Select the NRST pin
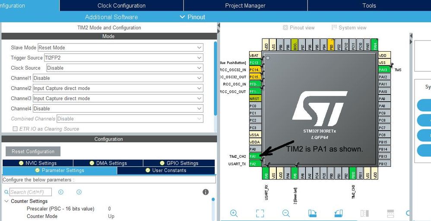Image resolution: width=431 pixels, height=221 pixels. coord(255,99)
